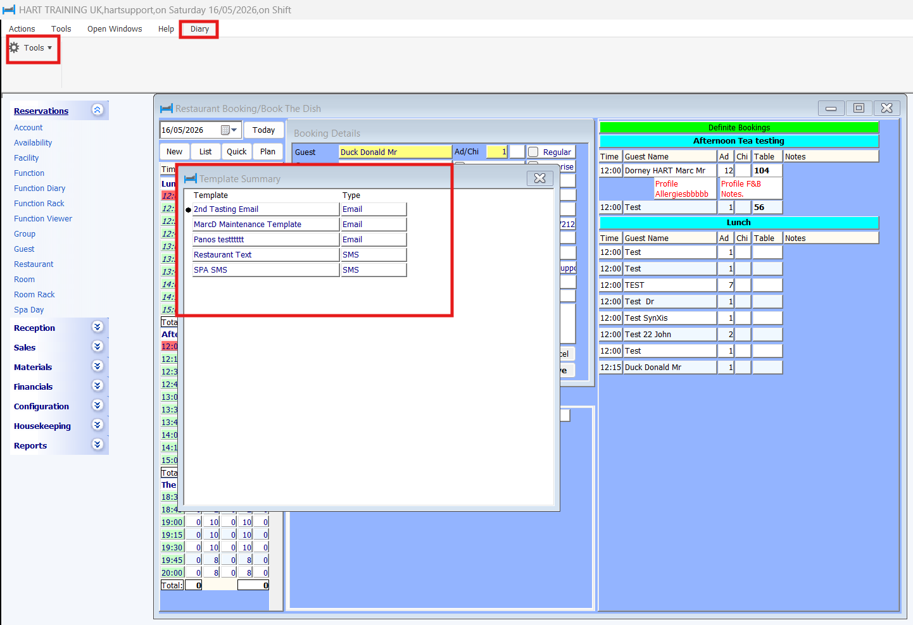
Task: Click the Email type cell for Panos testttttt
Action: coord(374,240)
